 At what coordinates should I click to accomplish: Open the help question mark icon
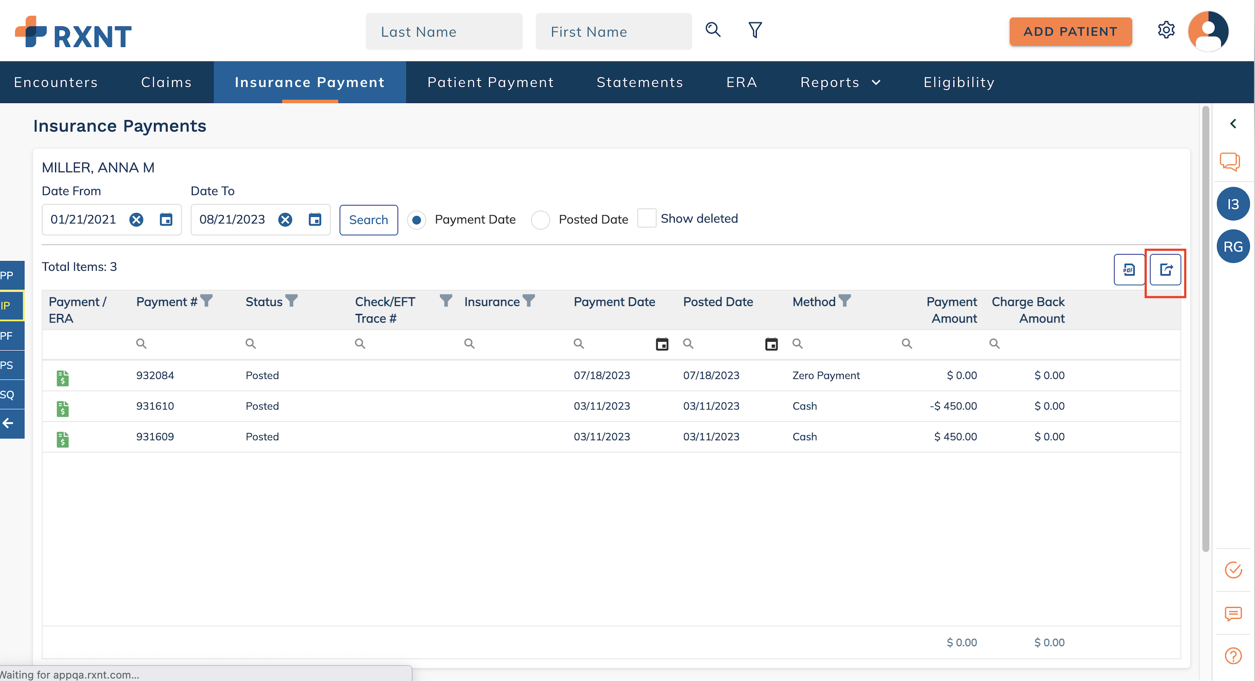pos(1233,656)
